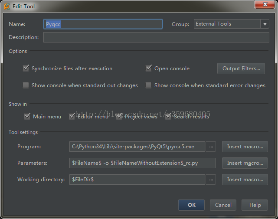This screenshot has width=278, height=219.
Task: Browse for Program with ellipsis button
Action: pos(211,147)
